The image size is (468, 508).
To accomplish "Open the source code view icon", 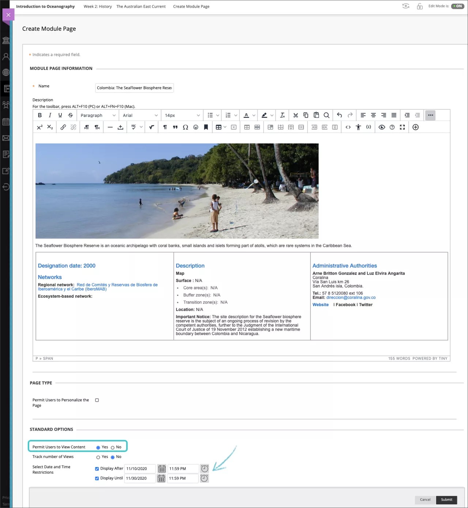I will pos(348,127).
